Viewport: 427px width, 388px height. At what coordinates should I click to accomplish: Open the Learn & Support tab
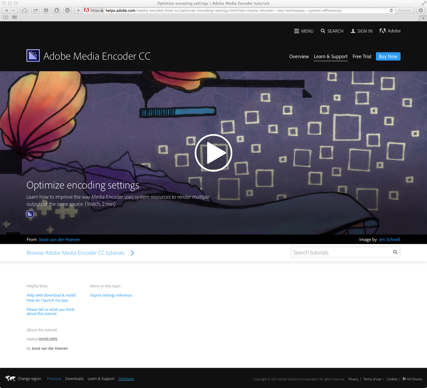click(331, 56)
